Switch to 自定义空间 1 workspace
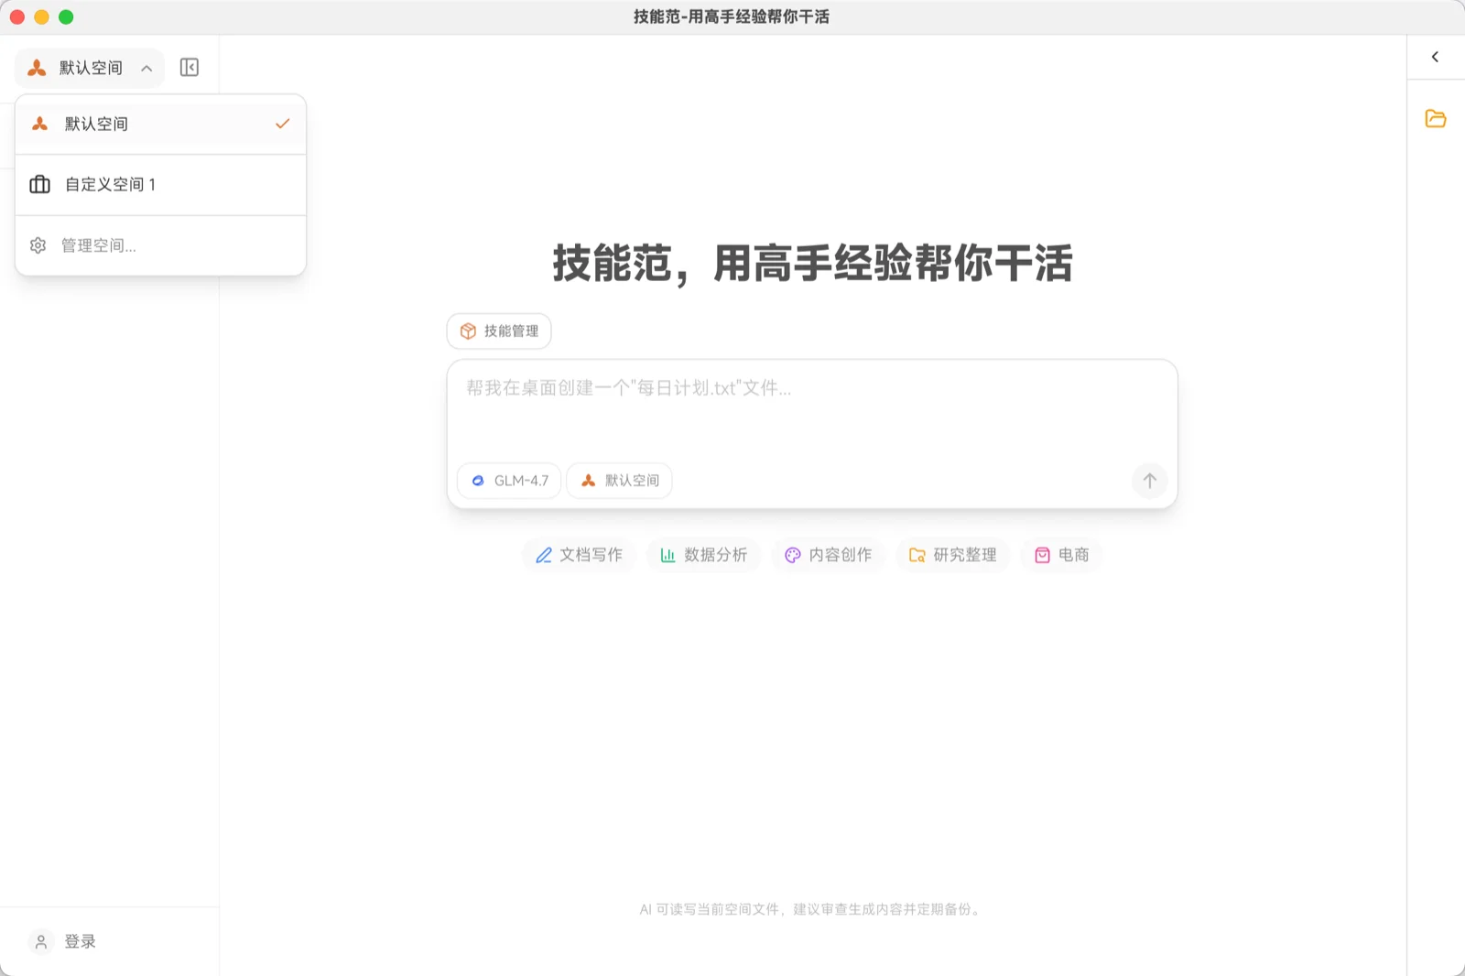 [x=160, y=185]
